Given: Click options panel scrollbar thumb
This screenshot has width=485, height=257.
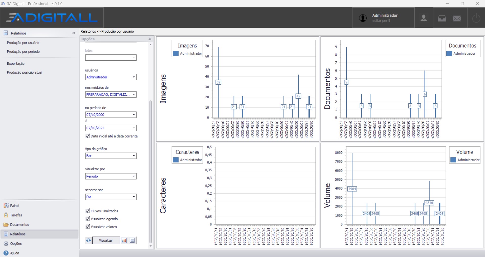Looking at the screenshot, I should pos(150,172).
